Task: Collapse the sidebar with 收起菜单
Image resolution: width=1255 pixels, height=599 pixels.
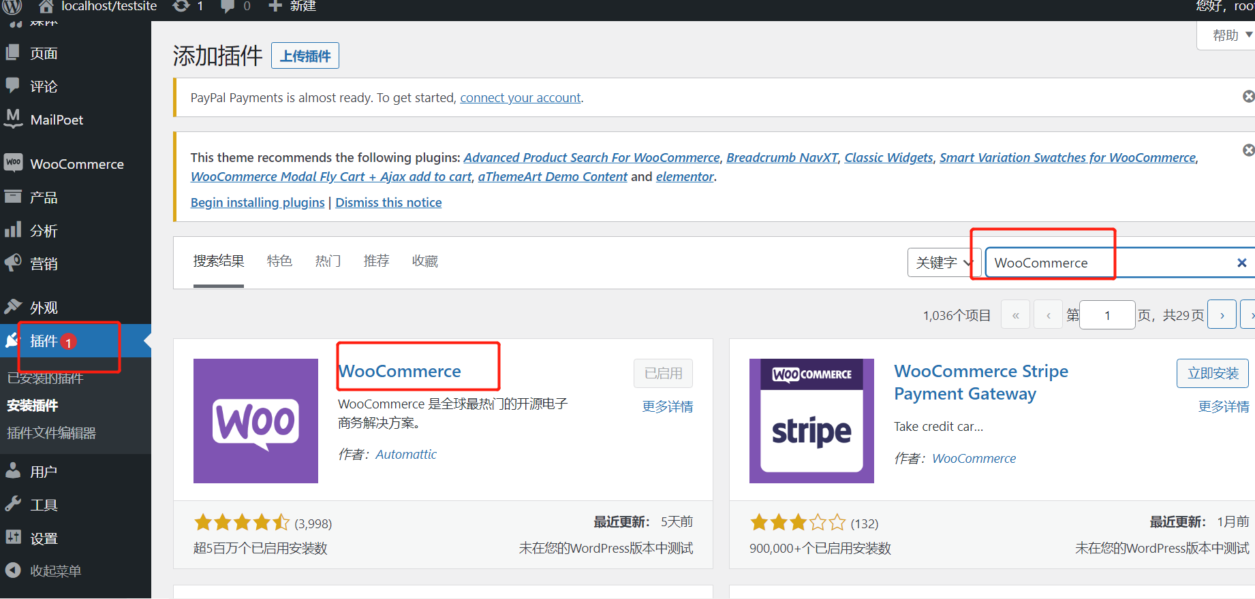Action: pos(55,571)
